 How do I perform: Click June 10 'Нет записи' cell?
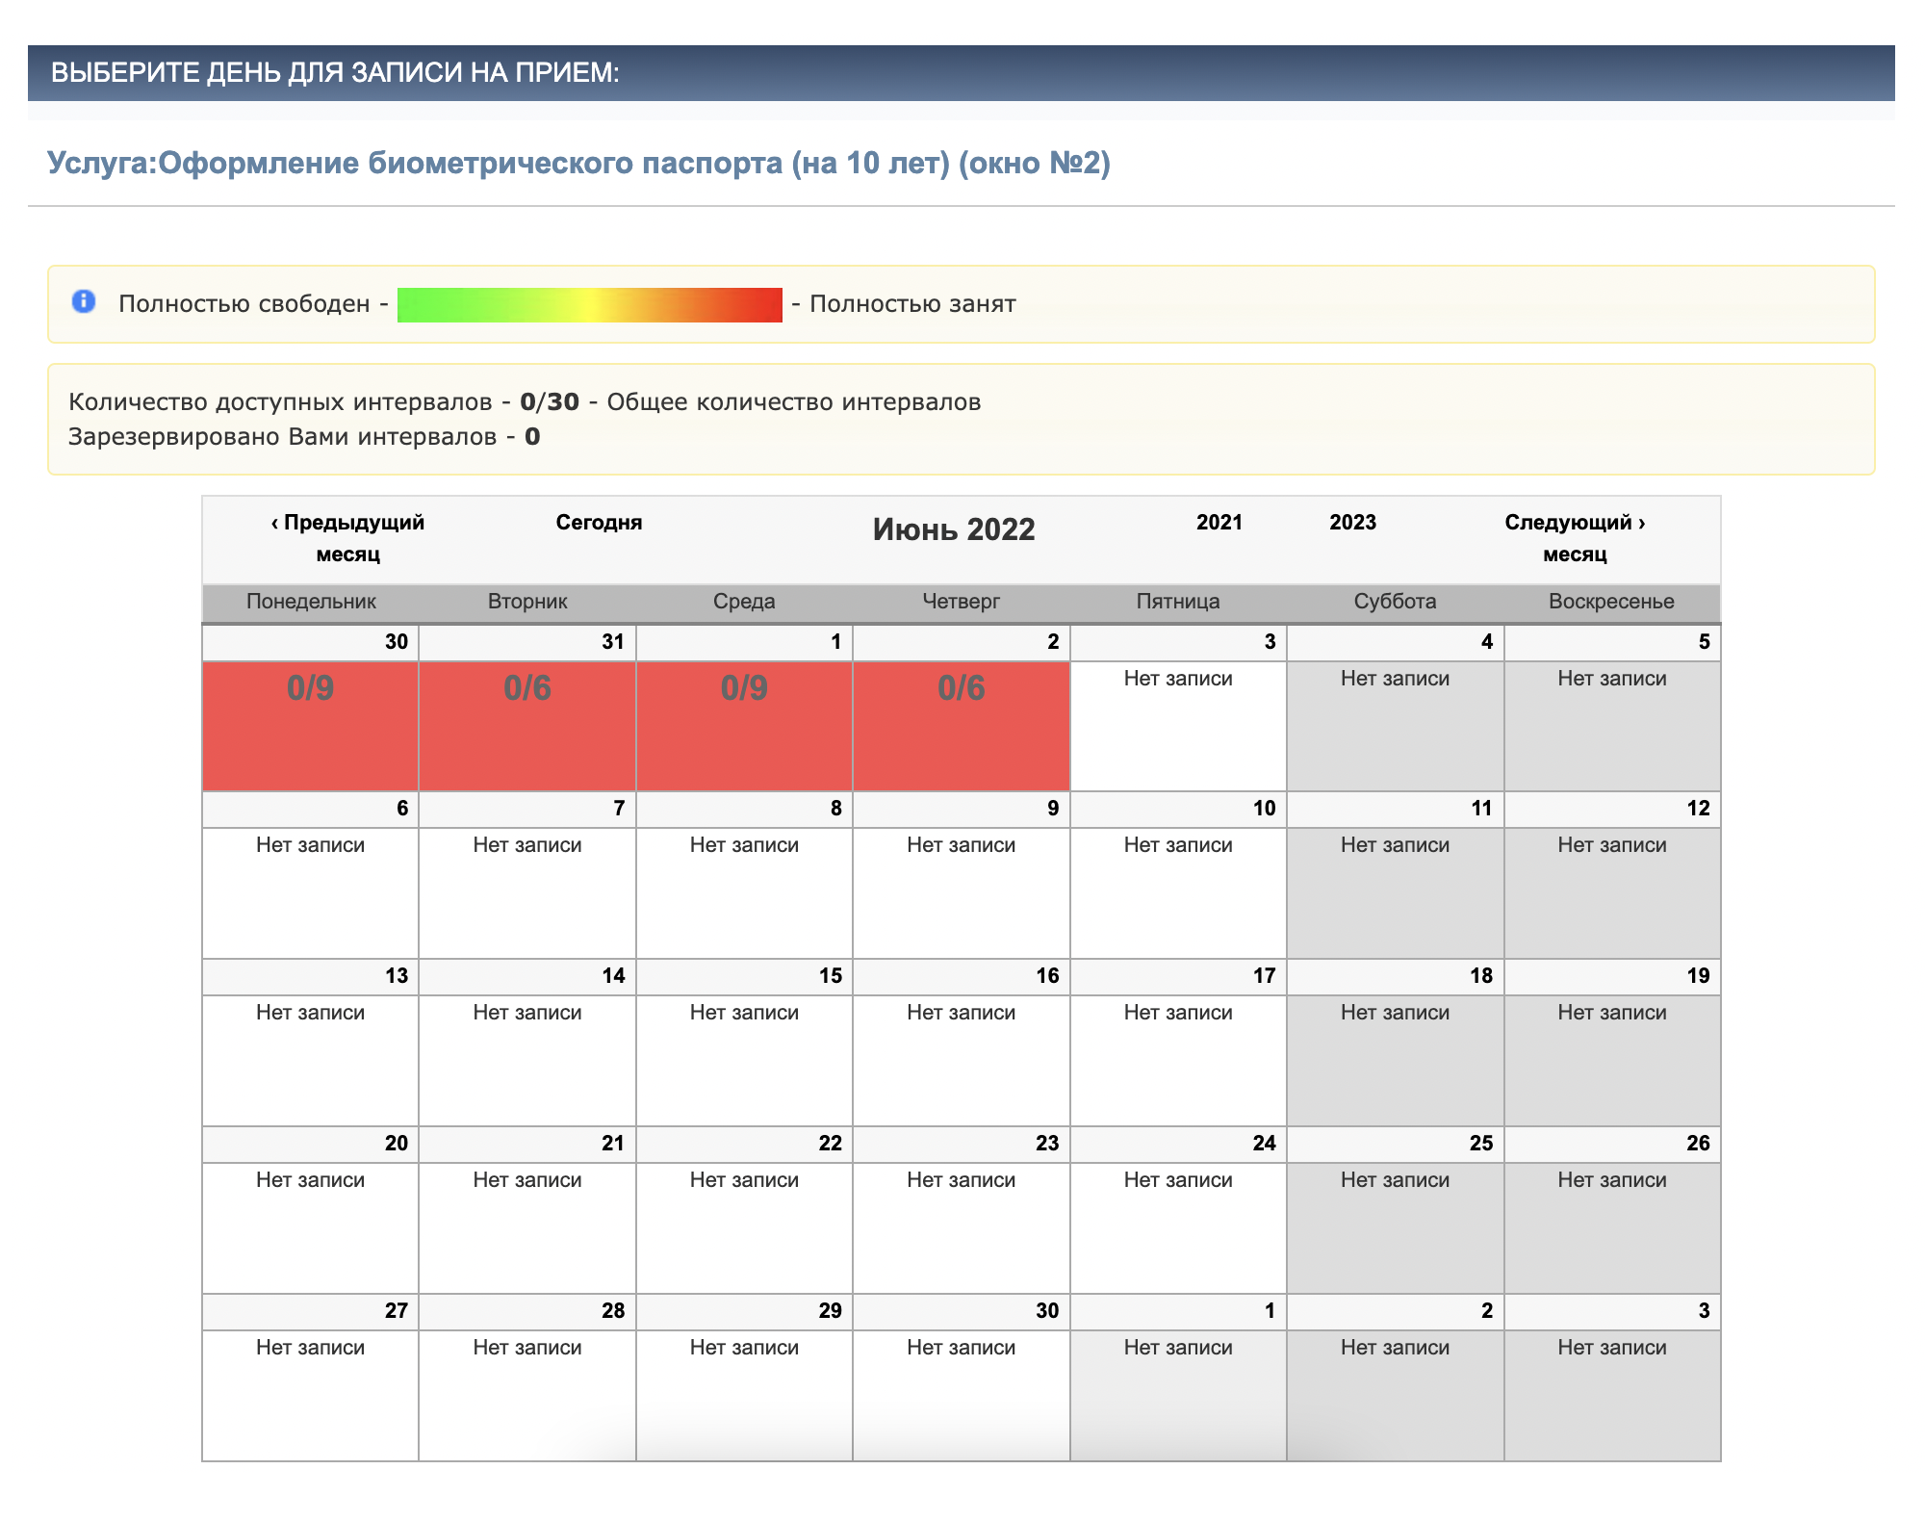1178,892
